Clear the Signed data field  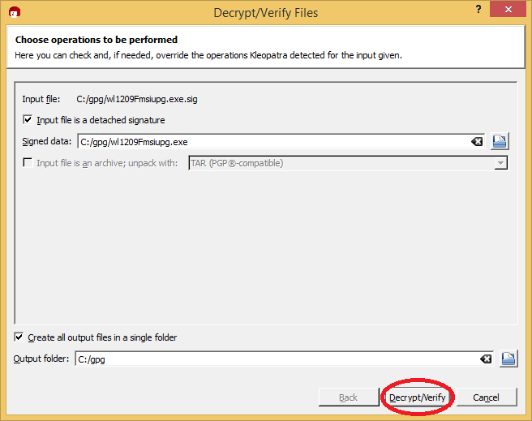coord(477,141)
